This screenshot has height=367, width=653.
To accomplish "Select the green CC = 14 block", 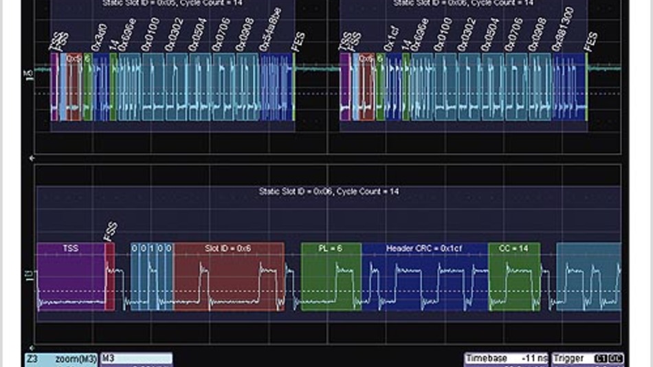I will 513,276.
